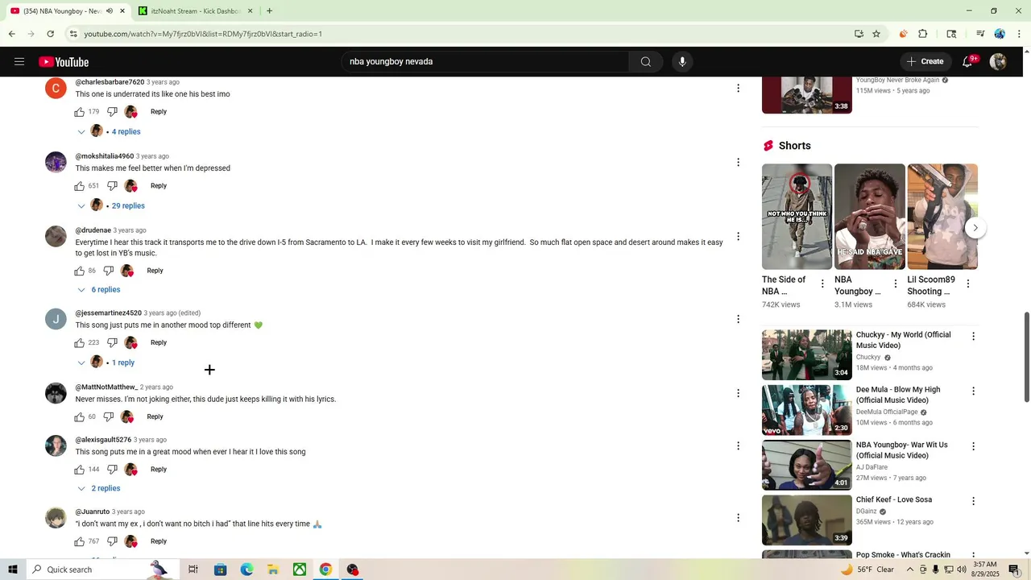Click the page vertical scrollbar thumb

1026,357
